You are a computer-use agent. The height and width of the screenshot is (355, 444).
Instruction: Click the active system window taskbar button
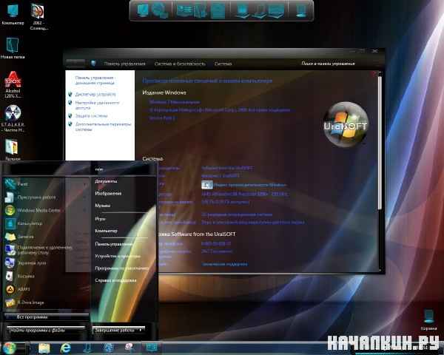point(152,348)
